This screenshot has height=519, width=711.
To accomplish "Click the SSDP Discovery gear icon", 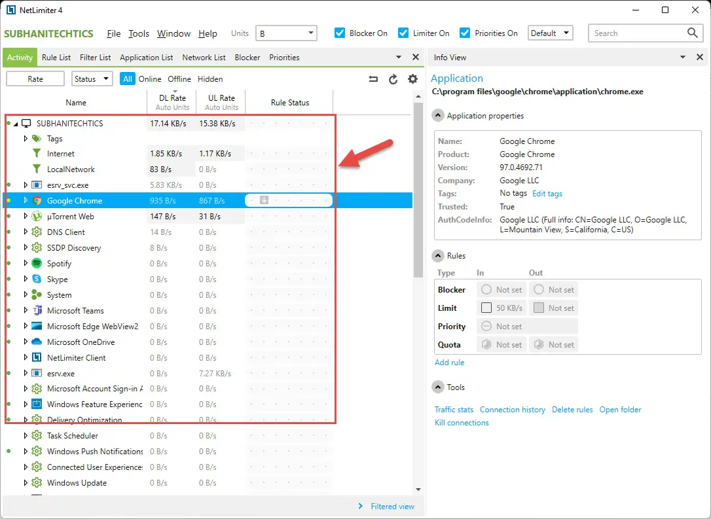I will [x=37, y=248].
